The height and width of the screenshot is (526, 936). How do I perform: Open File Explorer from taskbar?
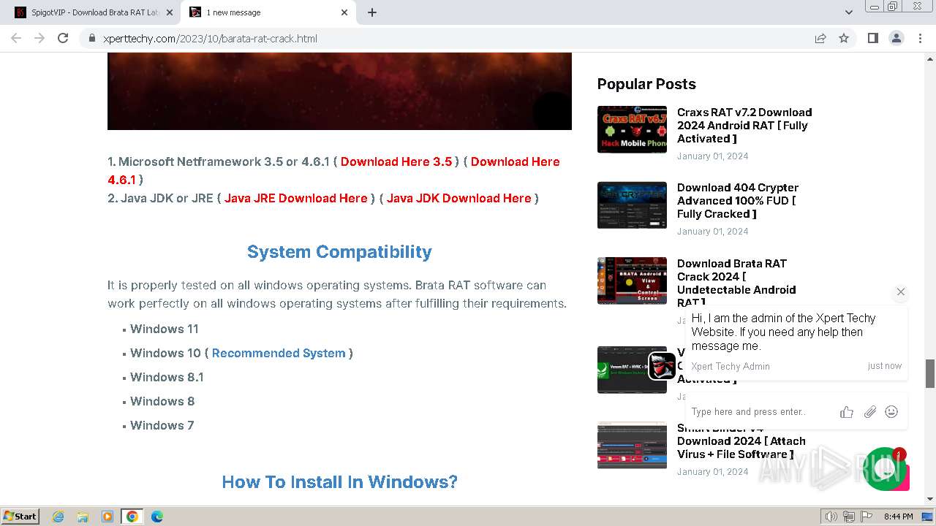(83, 517)
